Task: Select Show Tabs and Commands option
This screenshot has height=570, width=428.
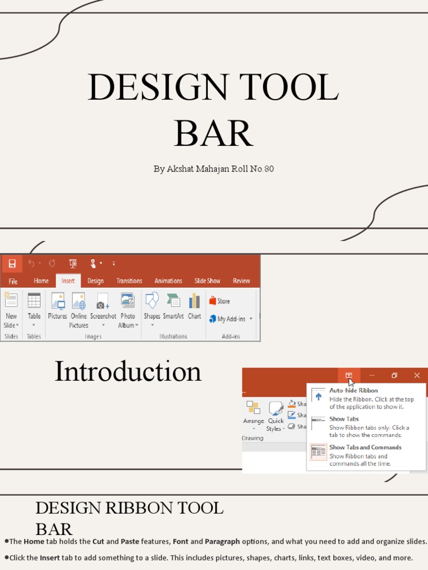Action: point(367,455)
